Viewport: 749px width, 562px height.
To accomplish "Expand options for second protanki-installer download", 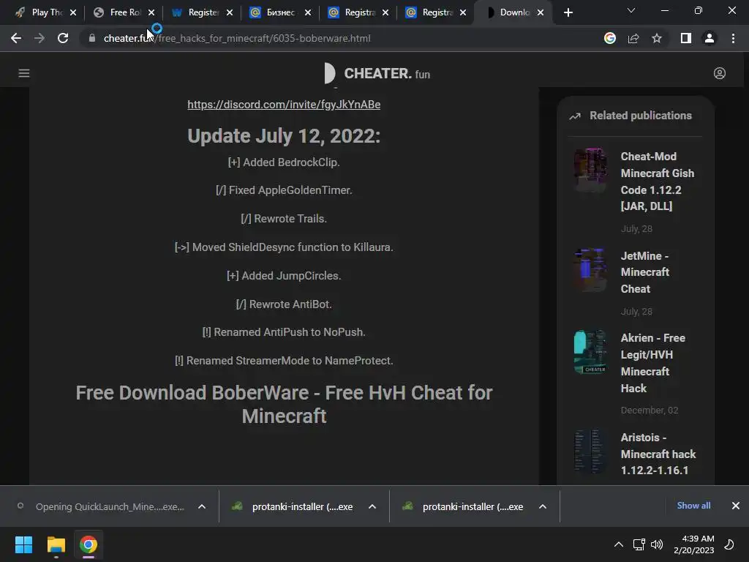I will [x=543, y=506].
